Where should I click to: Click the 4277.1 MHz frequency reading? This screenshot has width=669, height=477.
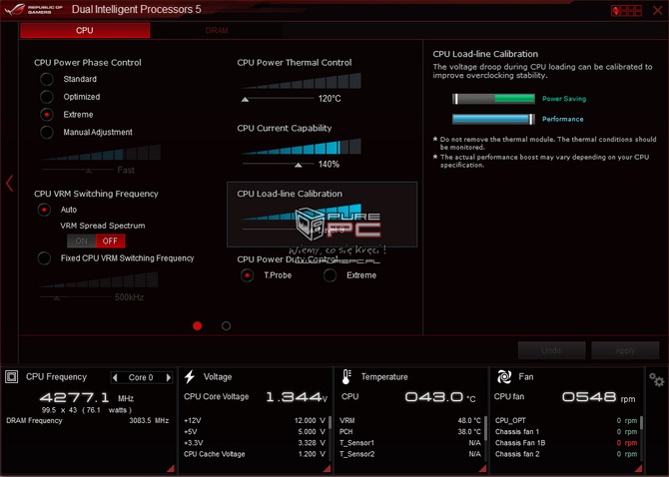[x=87, y=398]
